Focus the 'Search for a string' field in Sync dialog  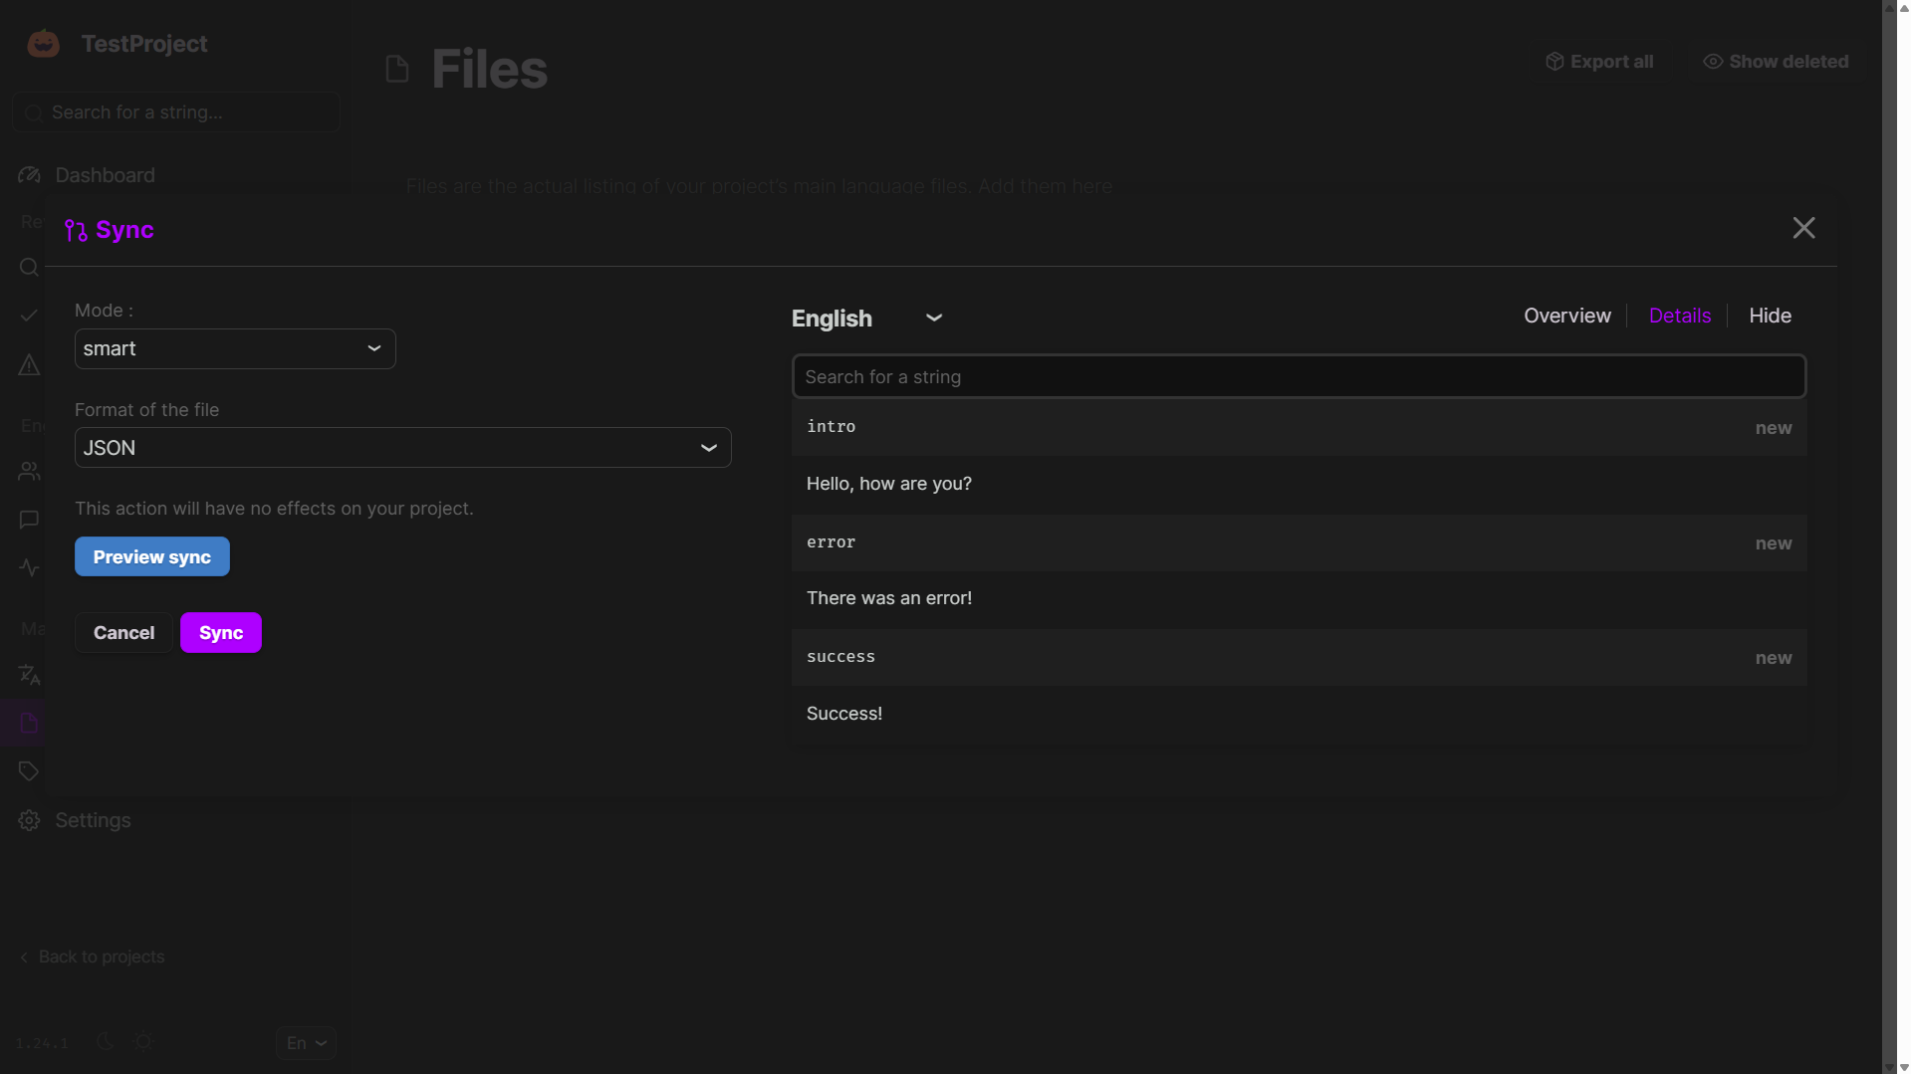(x=1298, y=377)
